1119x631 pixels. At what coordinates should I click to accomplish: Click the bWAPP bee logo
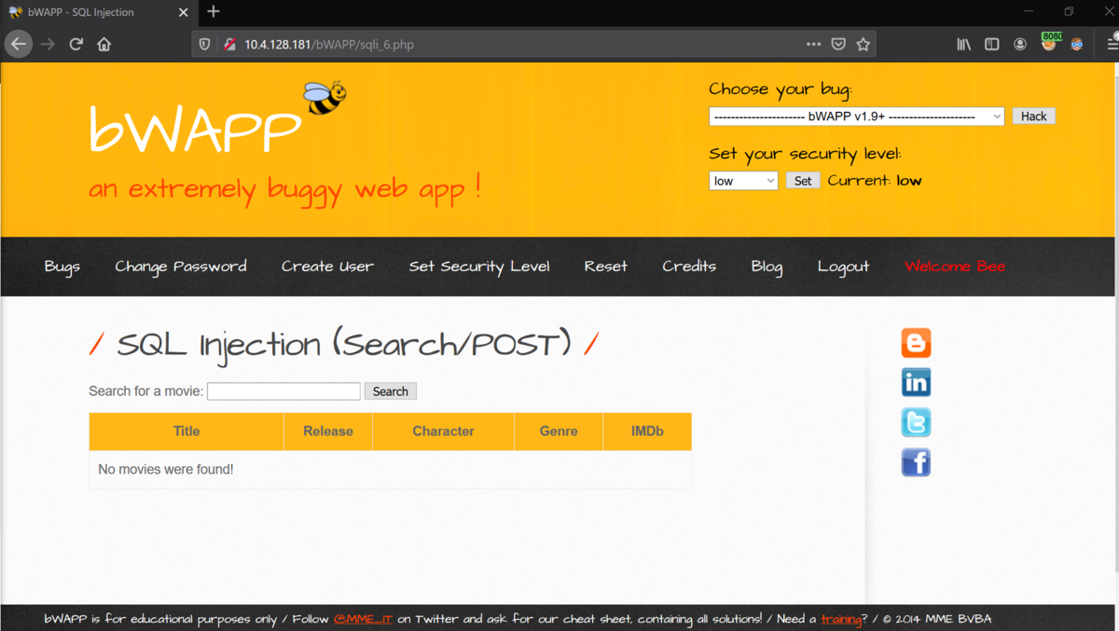pyautogui.click(x=324, y=98)
